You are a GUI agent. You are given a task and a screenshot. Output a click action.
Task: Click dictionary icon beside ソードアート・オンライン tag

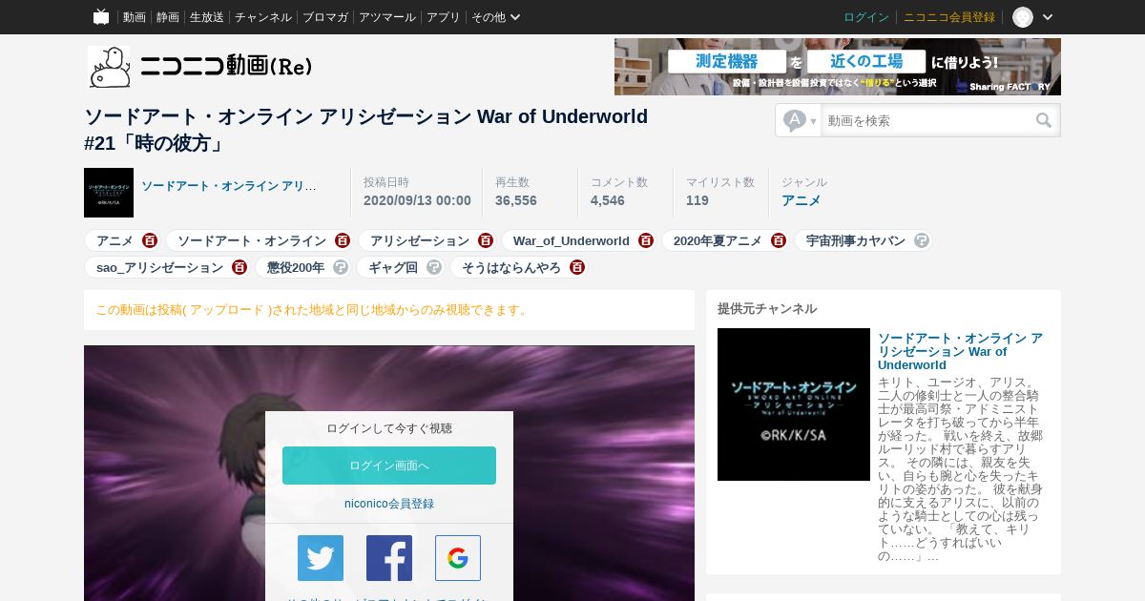[343, 240]
